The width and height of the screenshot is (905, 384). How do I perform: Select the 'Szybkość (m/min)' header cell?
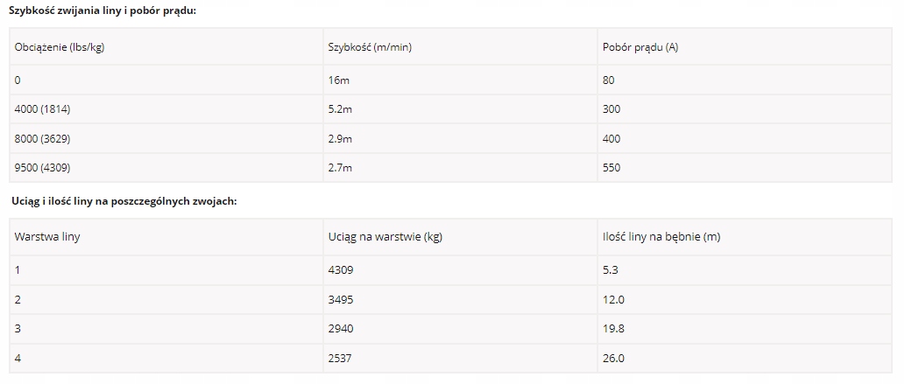tap(370, 47)
